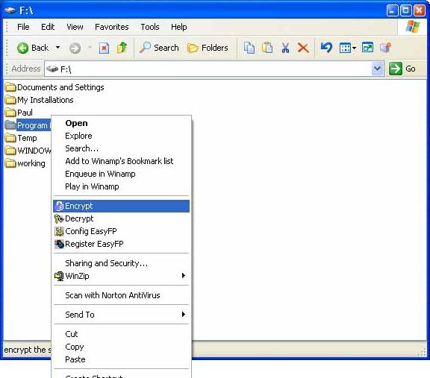The width and height of the screenshot is (430, 378).
Task: Open the Help menu
Action: (179, 27)
